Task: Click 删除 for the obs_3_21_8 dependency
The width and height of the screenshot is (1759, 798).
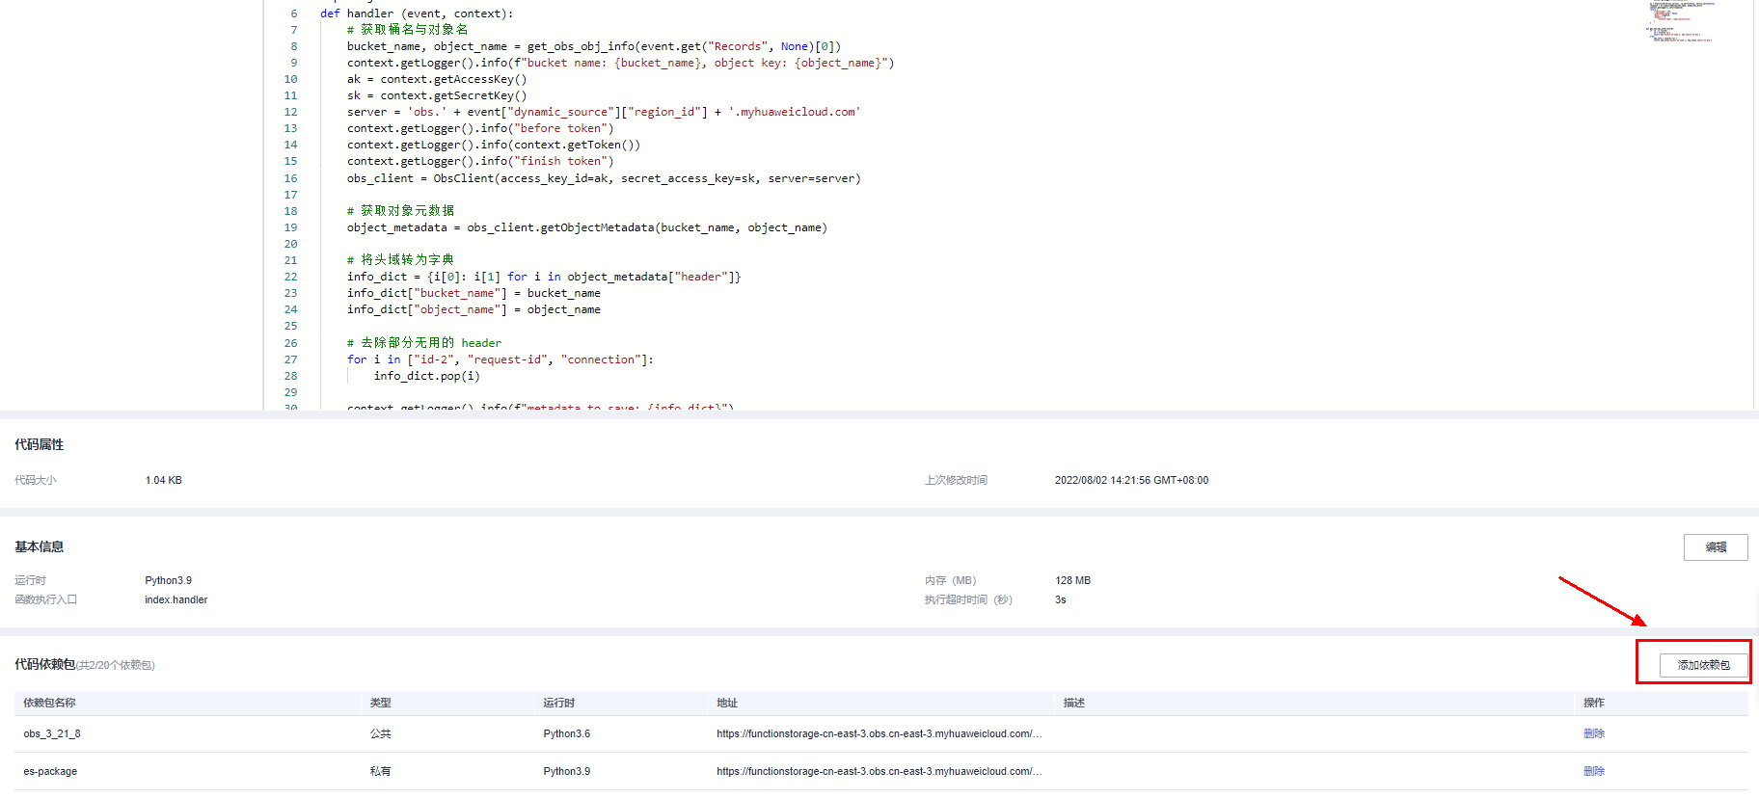Action: tap(1594, 734)
